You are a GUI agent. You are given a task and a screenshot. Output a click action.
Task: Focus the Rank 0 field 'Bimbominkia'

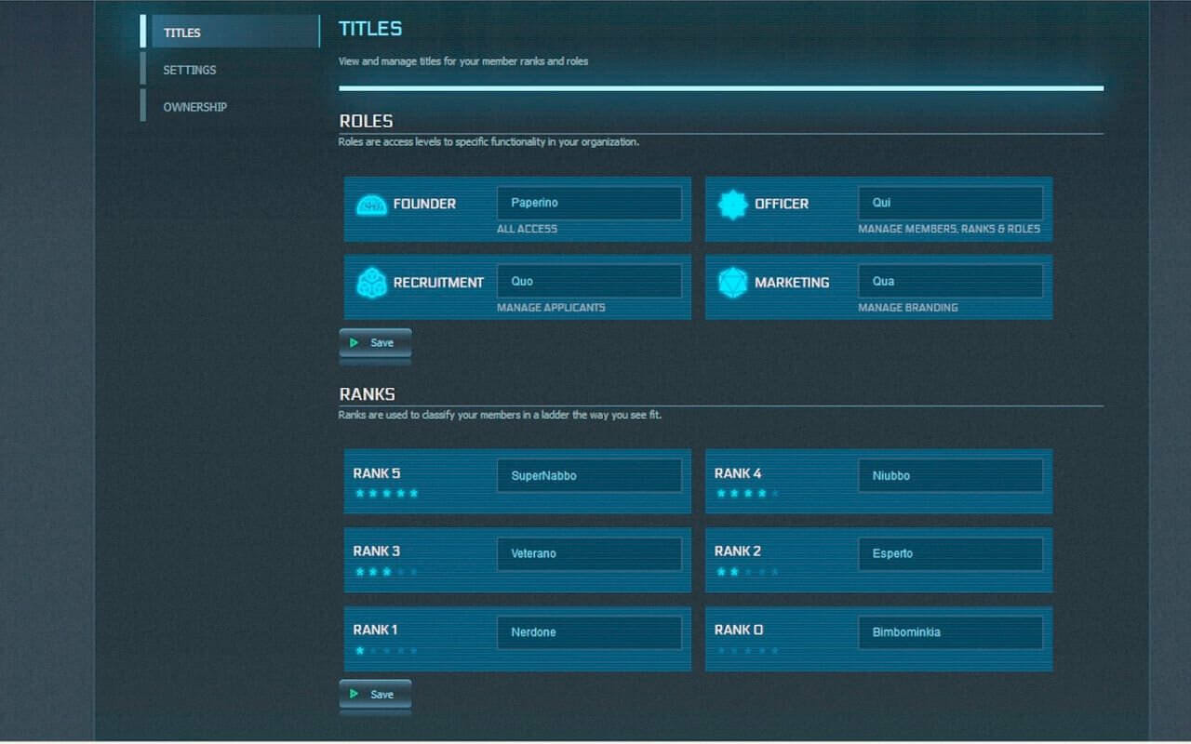(x=950, y=632)
